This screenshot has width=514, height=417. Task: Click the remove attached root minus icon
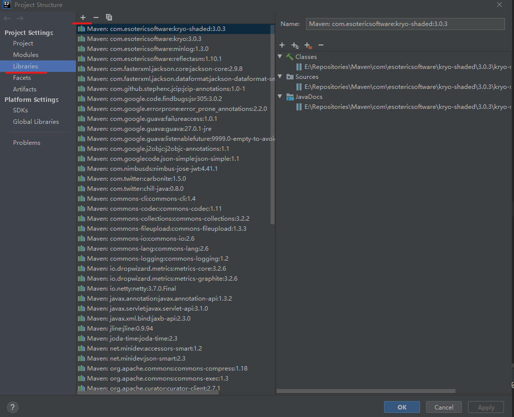pyautogui.click(x=320, y=45)
